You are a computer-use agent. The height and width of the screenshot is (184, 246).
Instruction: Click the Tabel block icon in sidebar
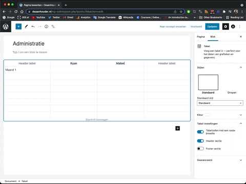199,47
